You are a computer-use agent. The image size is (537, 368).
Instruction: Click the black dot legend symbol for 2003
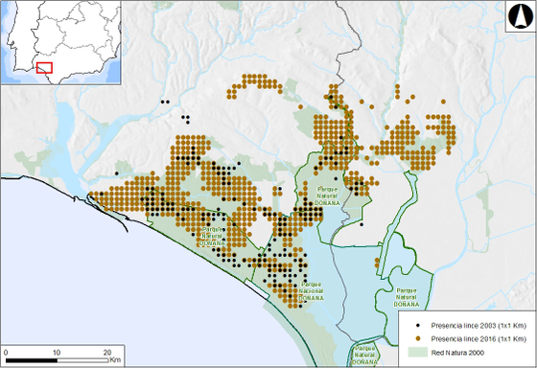point(417,326)
